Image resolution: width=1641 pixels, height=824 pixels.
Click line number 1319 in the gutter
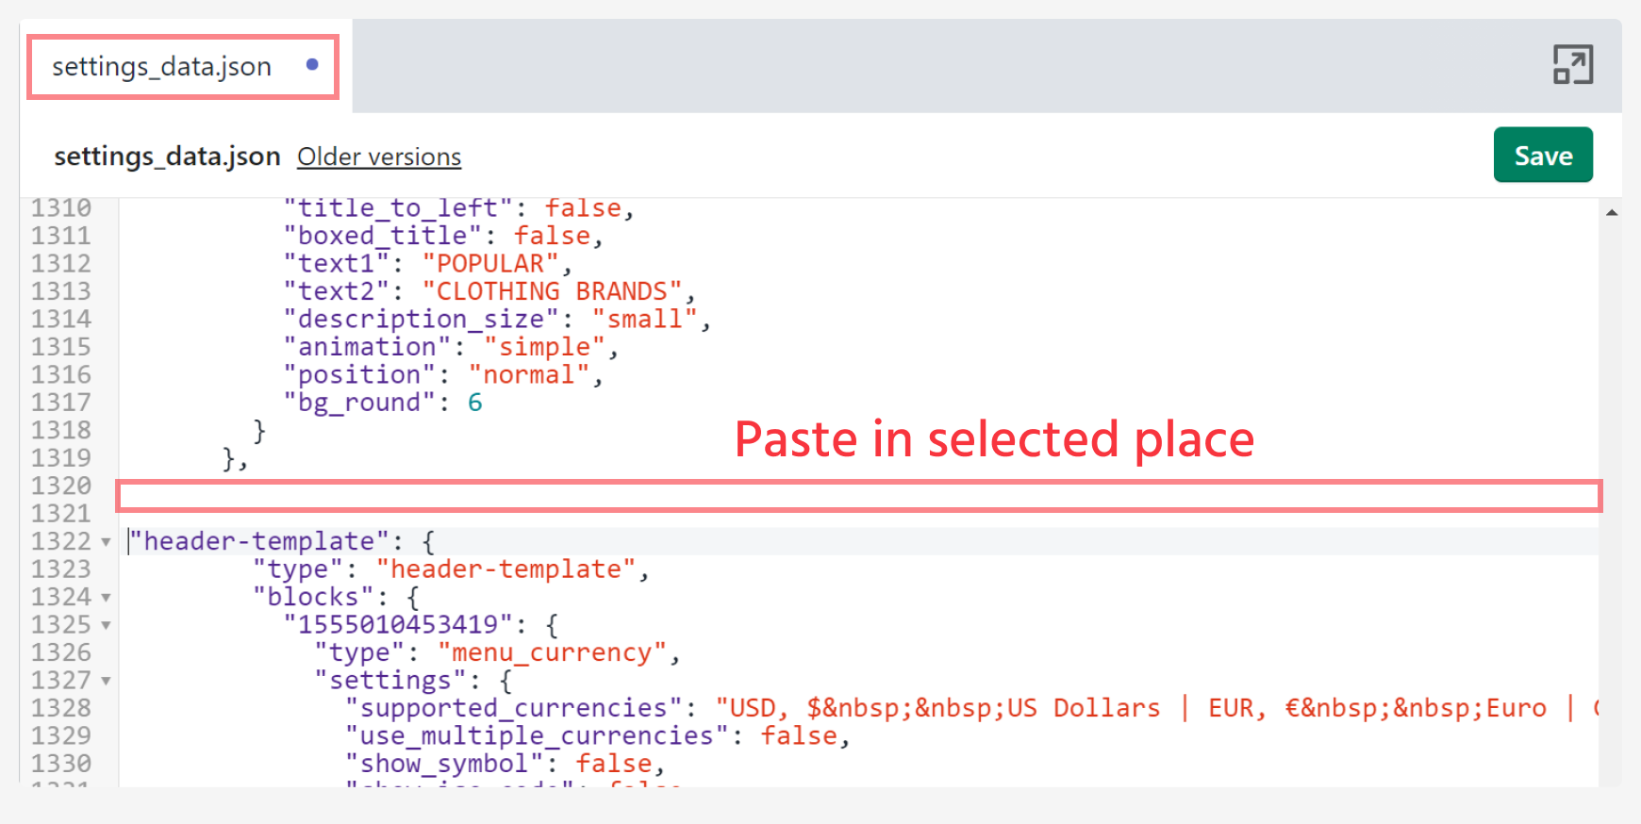tap(61, 458)
